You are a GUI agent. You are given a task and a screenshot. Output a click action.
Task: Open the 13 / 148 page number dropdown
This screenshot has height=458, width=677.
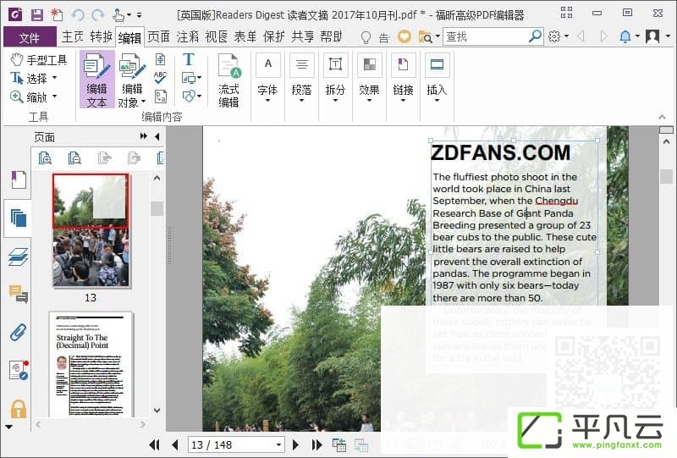pos(279,444)
